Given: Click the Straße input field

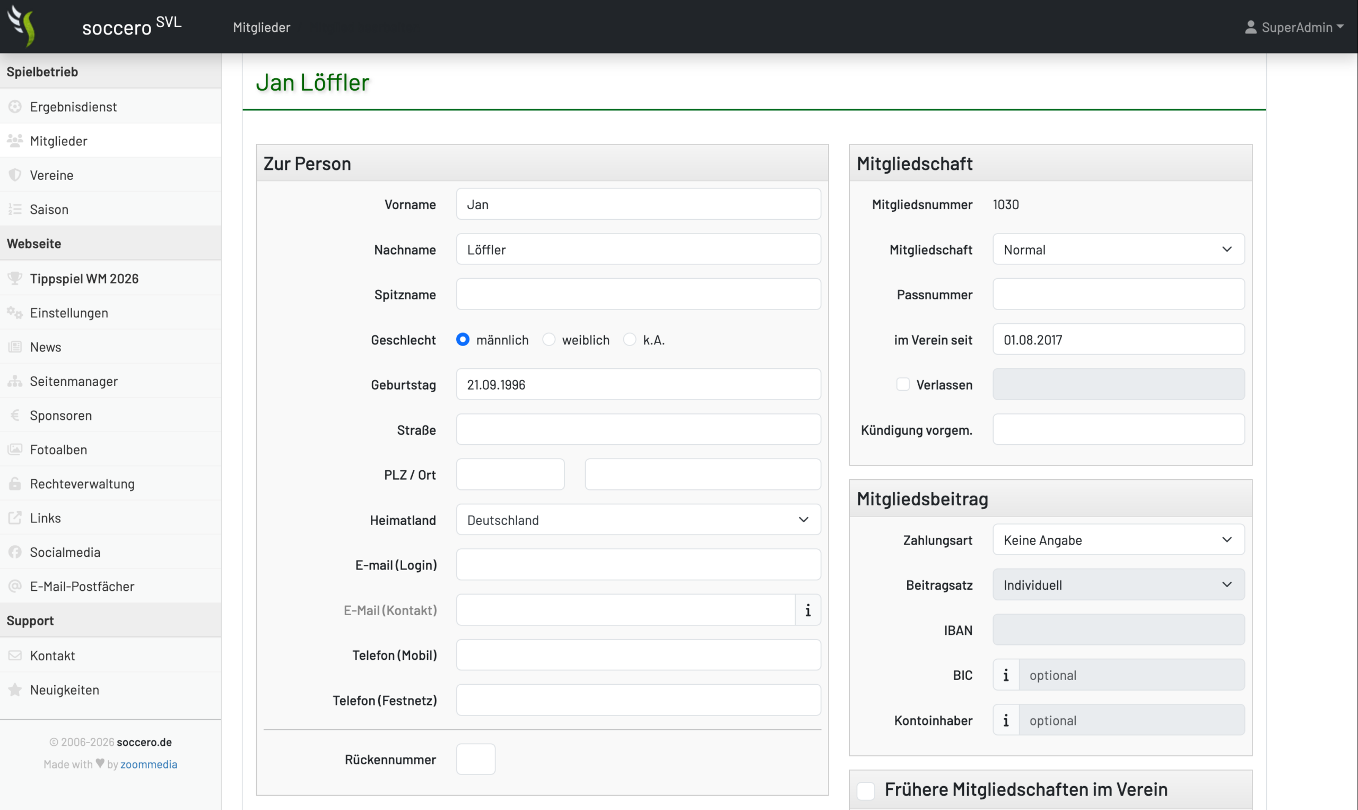Looking at the screenshot, I should coord(638,429).
